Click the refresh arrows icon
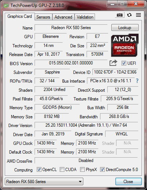This screenshot has height=190, width=147. pyautogui.click(x=129, y=15)
